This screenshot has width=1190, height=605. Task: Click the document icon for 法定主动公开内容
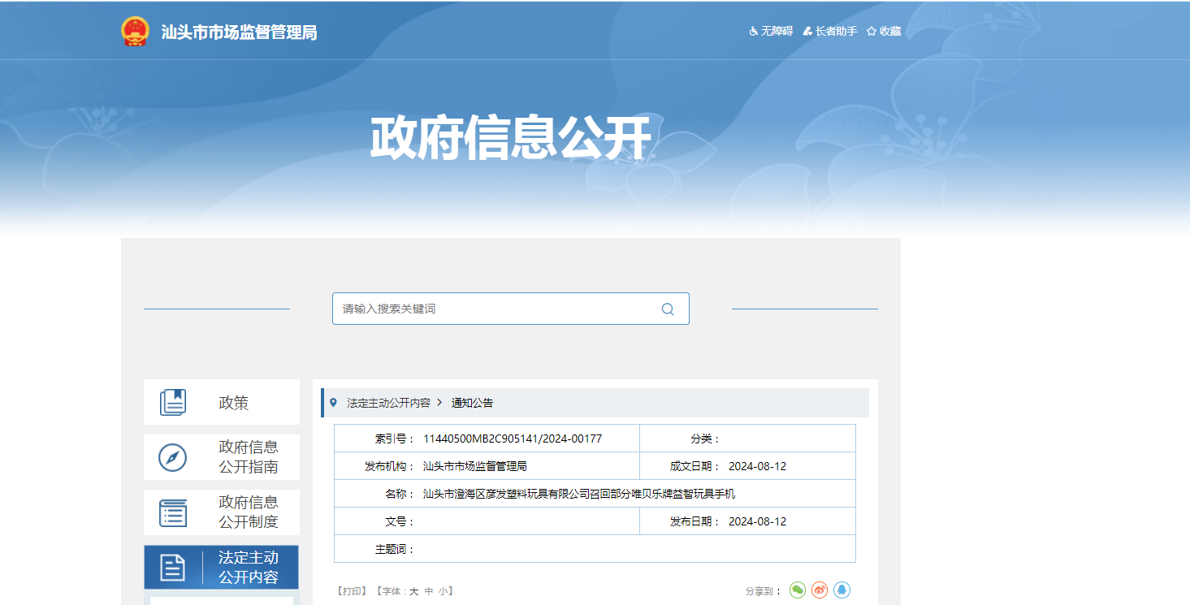pyautogui.click(x=173, y=568)
